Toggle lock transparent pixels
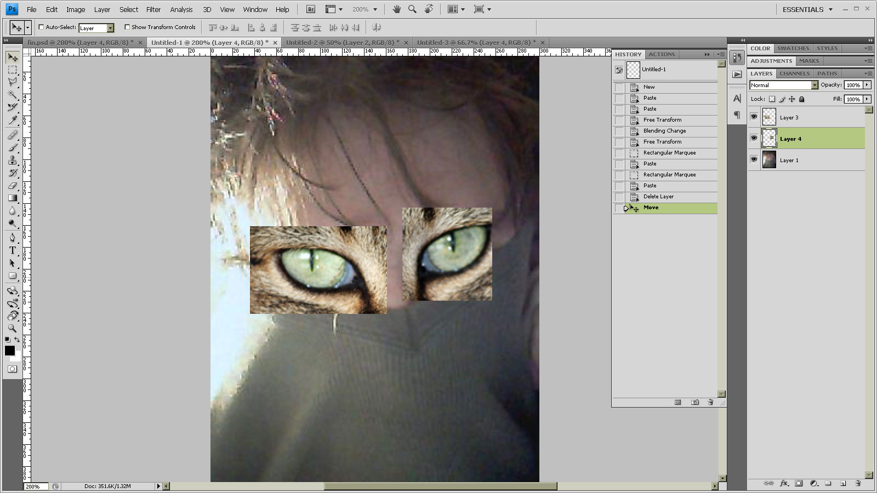Viewport: 877px width, 493px height. [772, 99]
